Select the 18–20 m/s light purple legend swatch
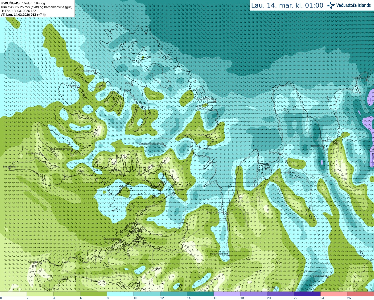This screenshot has width=374, height=300. click(254, 294)
